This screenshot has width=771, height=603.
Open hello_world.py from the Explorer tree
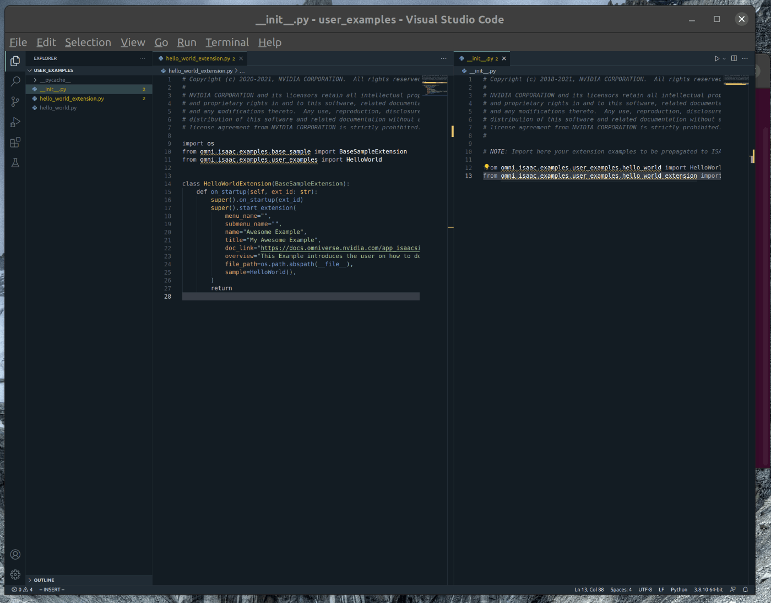89,108
